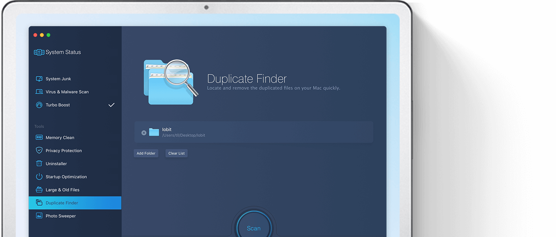This screenshot has width=556, height=237.
Task: Click the Uninstaller trash icon
Action: 39,164
